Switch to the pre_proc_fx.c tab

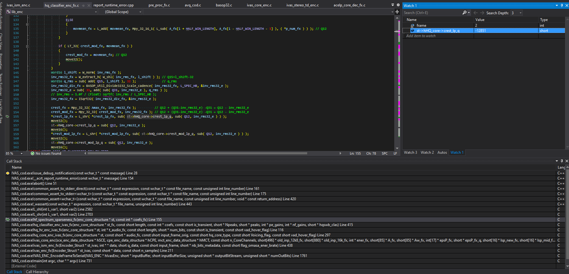159,5
